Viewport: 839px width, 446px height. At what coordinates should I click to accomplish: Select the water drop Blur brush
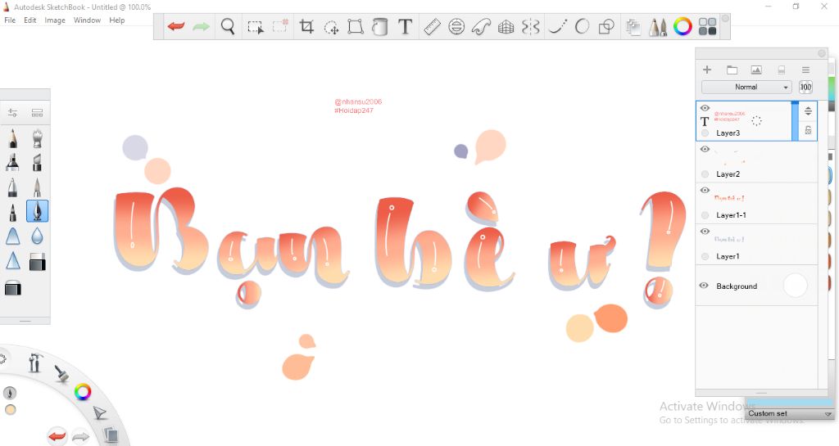tap(37, 236)
